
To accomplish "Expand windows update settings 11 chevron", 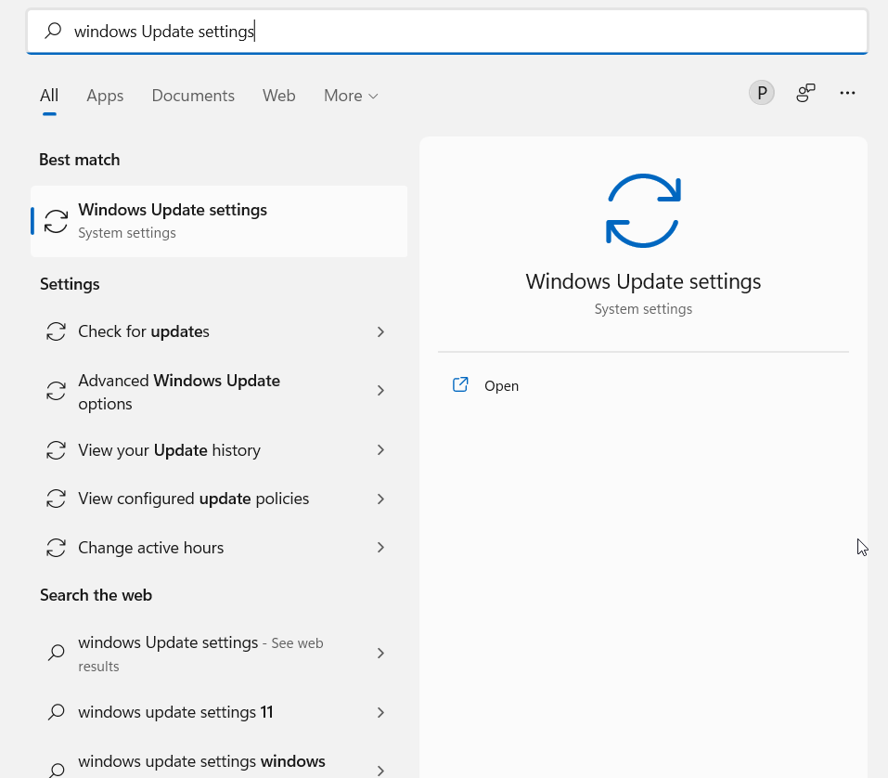I will tap(380, 712).
